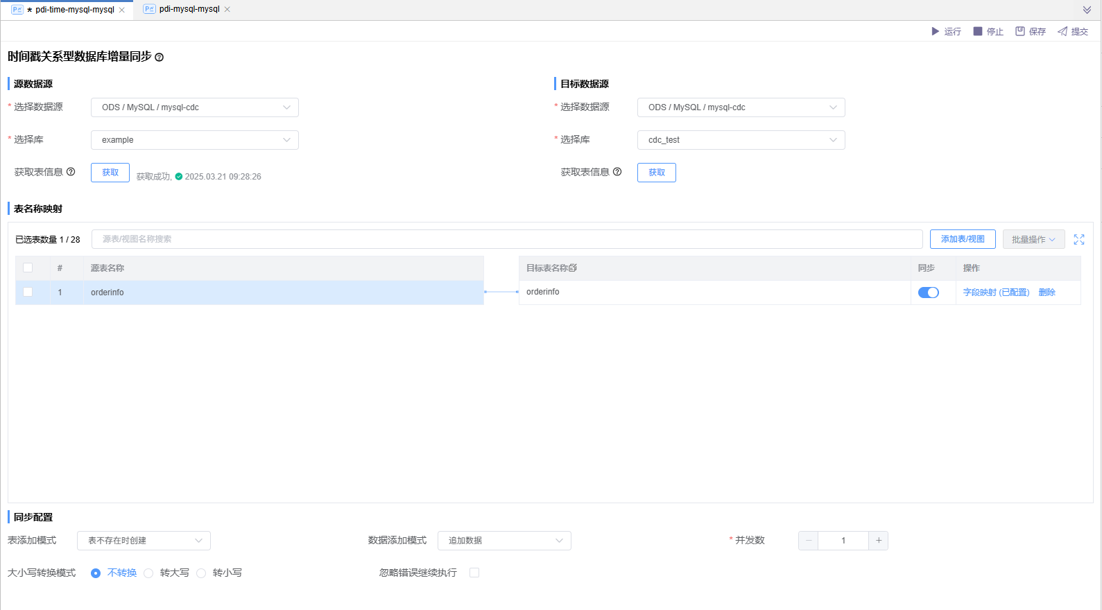The image size is (1102, 610).
Task: Toggle the sync switch for orderinfo
Action: coord(928,293)
